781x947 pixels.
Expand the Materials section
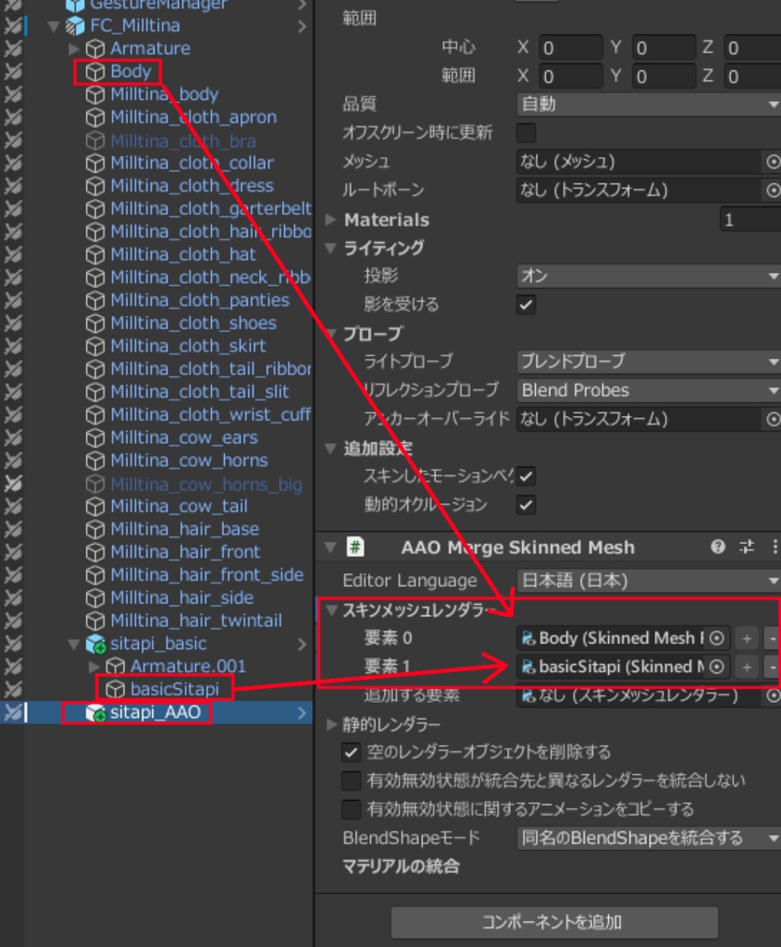[x=330, y=219]
